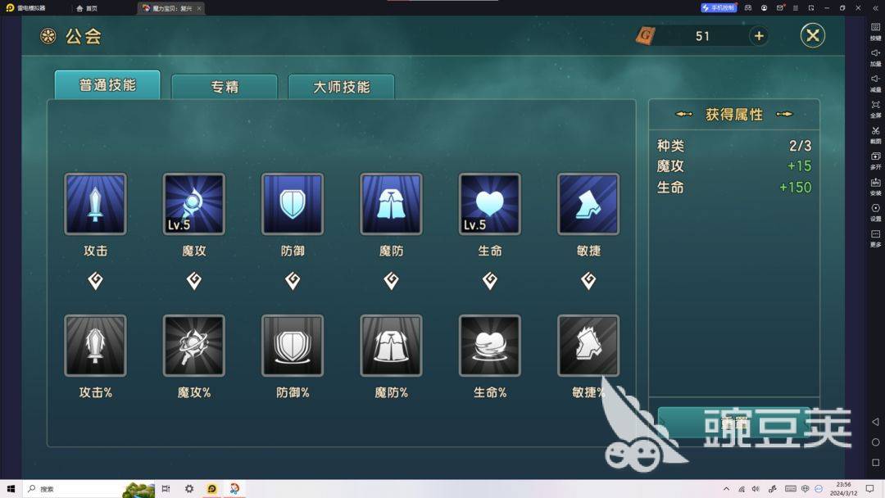Select the 魔攻 Lv.5 skill icon

click(193, 204)
